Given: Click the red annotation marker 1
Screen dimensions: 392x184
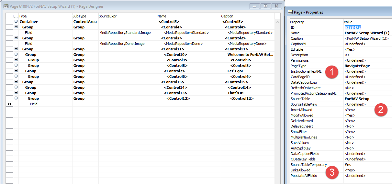Looking at the screenshot, I should [331, 72].
